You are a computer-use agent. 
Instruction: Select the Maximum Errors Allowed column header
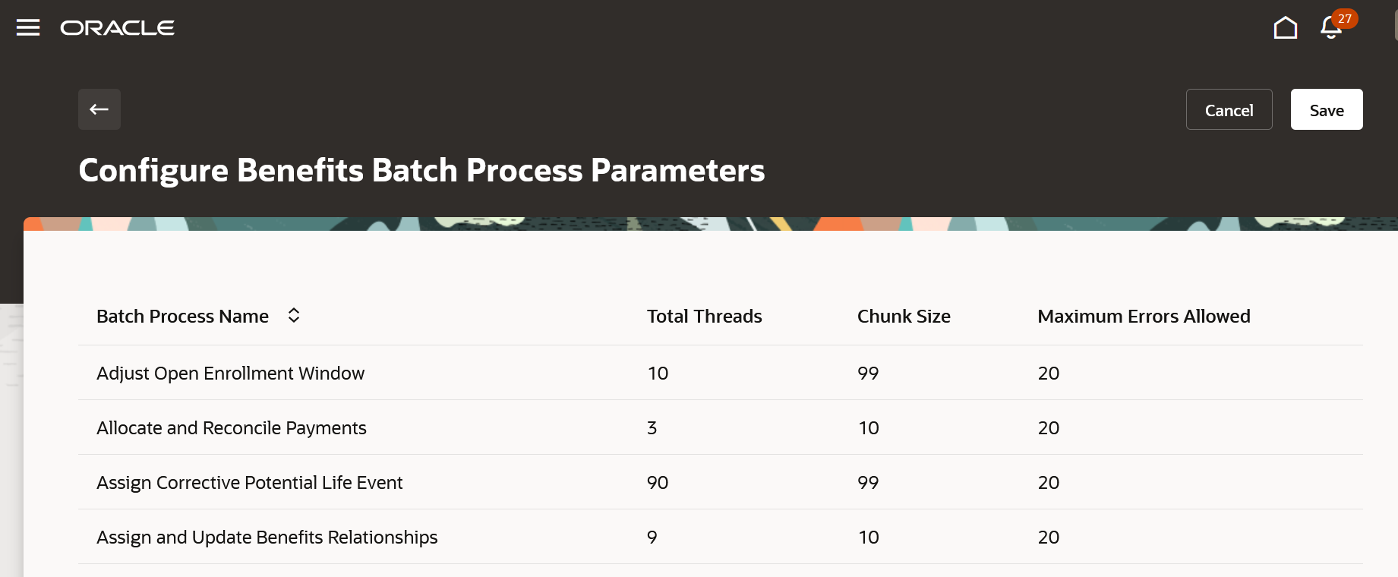[1144, 317]
